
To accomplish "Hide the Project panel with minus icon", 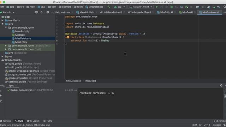I will pyautogui.click(x=53, y=12).
